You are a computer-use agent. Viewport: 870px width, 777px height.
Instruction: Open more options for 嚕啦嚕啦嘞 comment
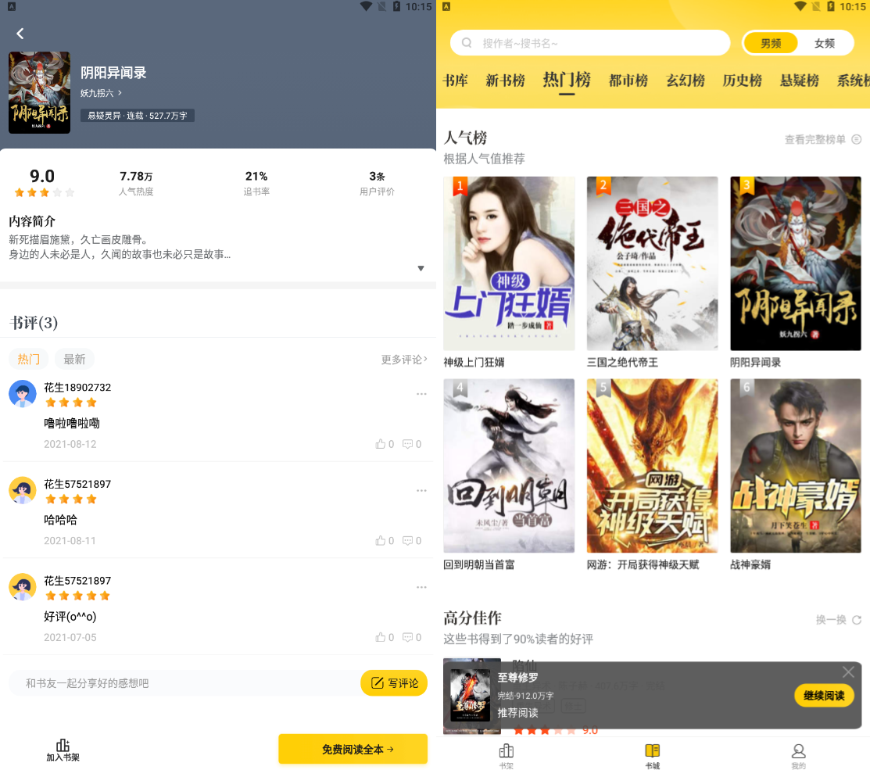click(421, 394)
